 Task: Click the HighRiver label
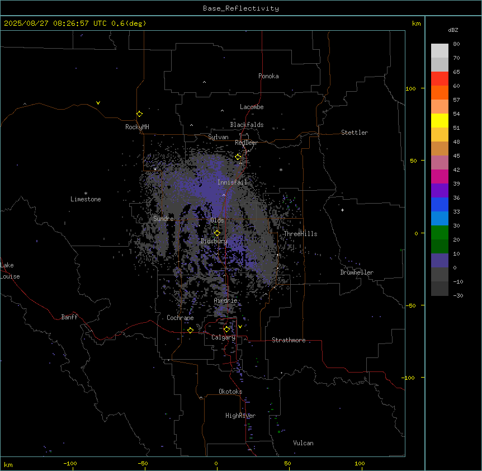(240, 416)
